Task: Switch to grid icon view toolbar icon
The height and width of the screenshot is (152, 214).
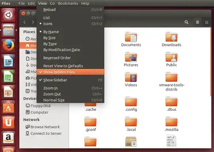Action: (x=206, y=22)
